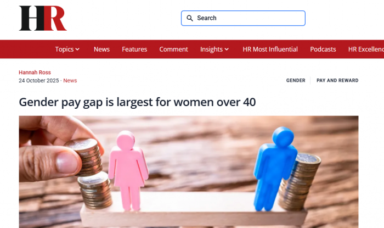Open author Hannah Ross's profile link
Image resolution: width=384 pixels, height=228 pixels.
[x=35, y=73]
